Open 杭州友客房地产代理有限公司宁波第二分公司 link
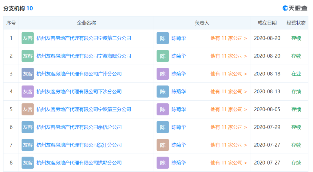Image resolution: width=313 pixels, height=172 pixels. (84, 38)
